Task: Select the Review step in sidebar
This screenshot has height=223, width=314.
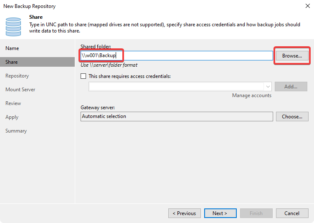Action: click(x=13, y=103)
